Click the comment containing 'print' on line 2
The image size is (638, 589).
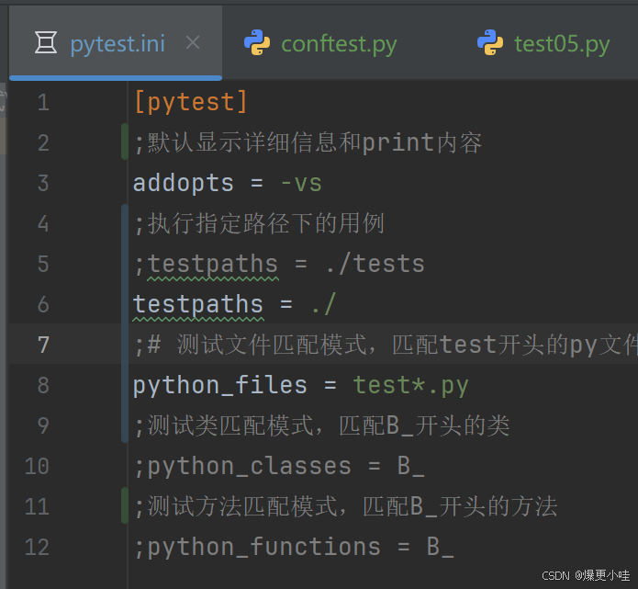308,142
